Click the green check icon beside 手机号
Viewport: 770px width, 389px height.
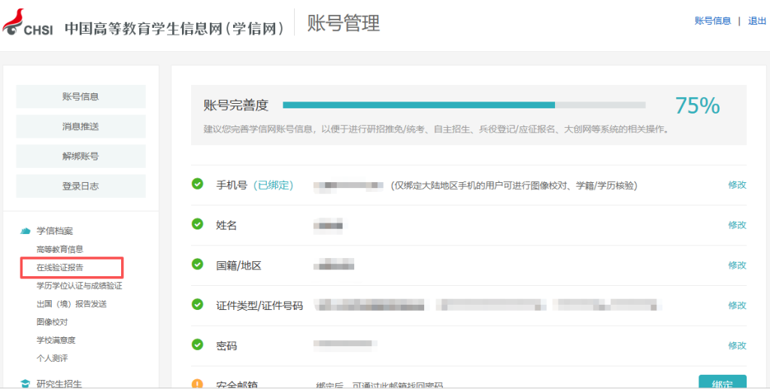click(x=198, y=184)
